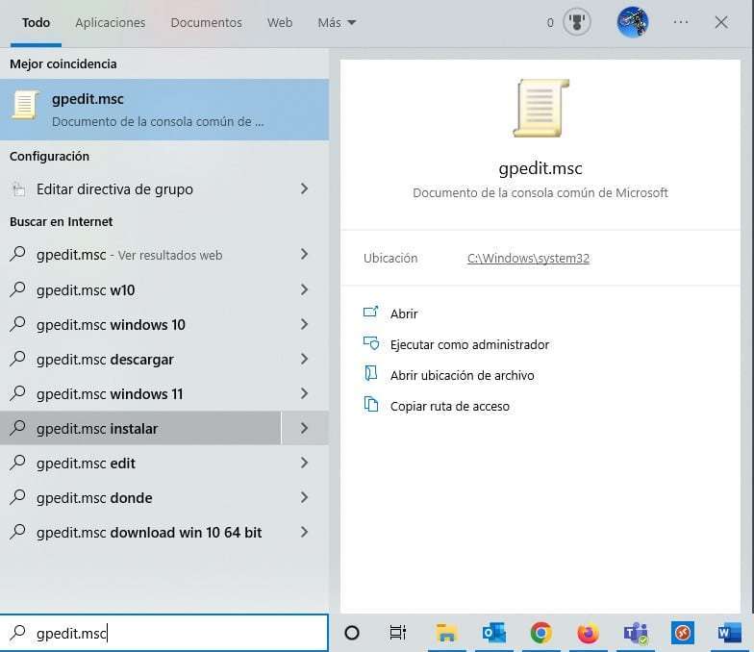Click Abrir to open gpedit.msc

404,313
